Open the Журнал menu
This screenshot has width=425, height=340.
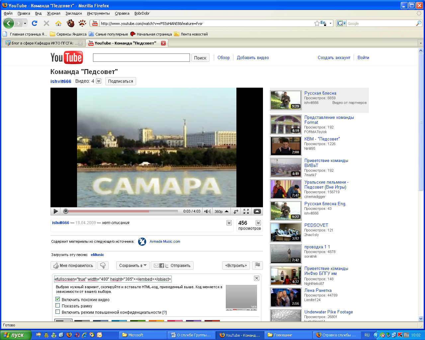pos(53,13)
